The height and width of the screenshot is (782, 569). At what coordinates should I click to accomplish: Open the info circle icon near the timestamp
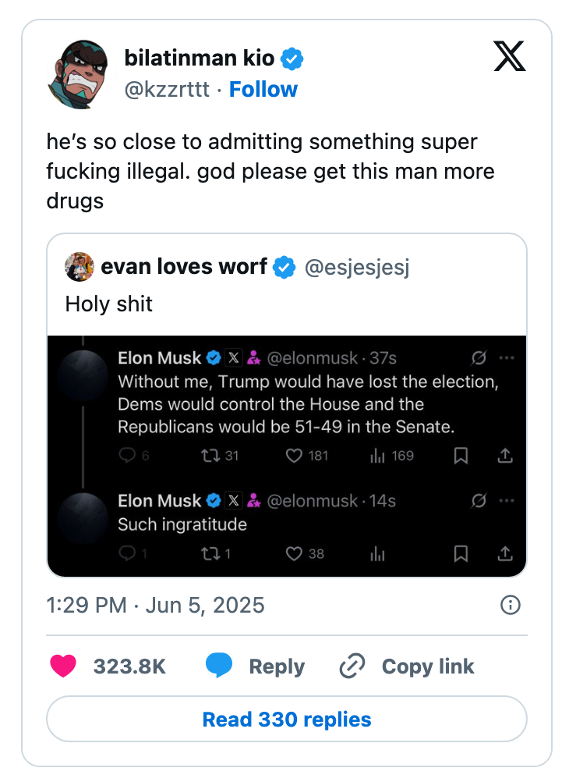click(x=511, y=605)
